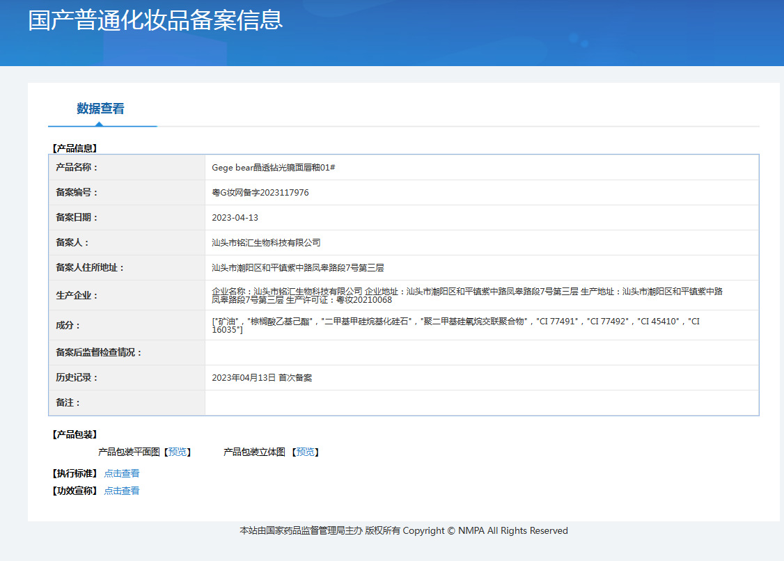Click the NMPA copyright footer text
784x561 pixels.
point(404,531)
